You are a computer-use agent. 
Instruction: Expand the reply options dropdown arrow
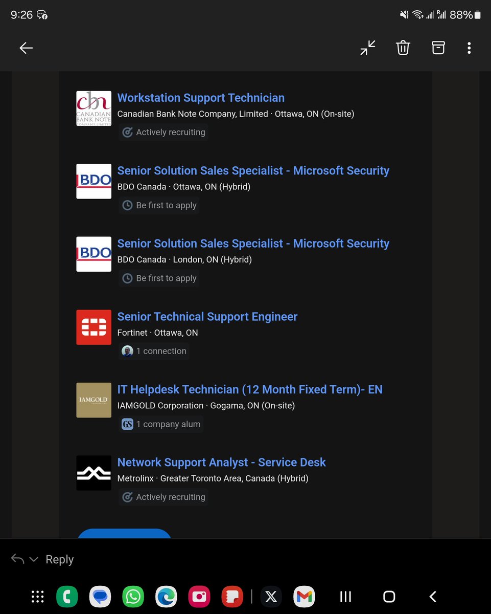34,559
